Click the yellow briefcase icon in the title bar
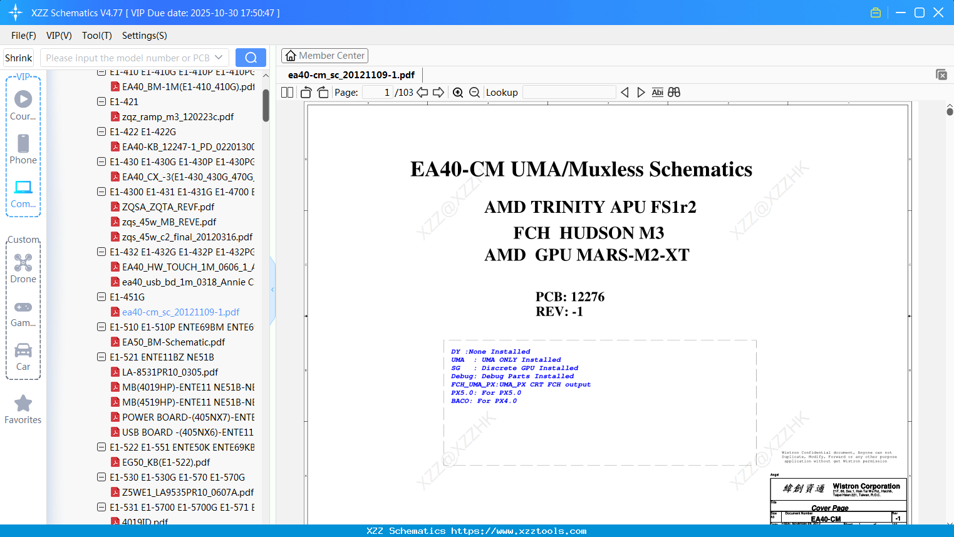954x537 pixels. pos(876,13)
